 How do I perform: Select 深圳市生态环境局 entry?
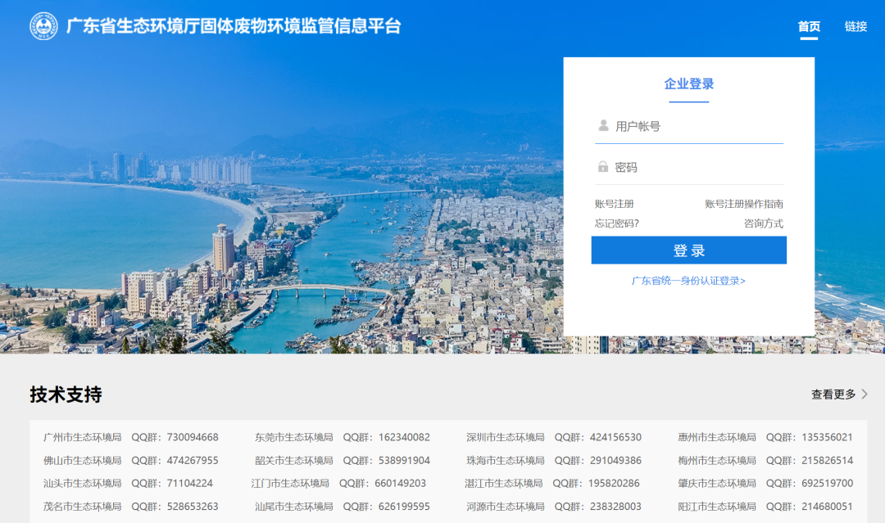[x=505, y=437]
